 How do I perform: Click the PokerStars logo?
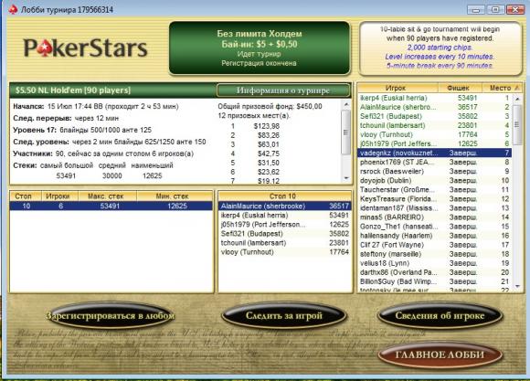pos(86,48)
